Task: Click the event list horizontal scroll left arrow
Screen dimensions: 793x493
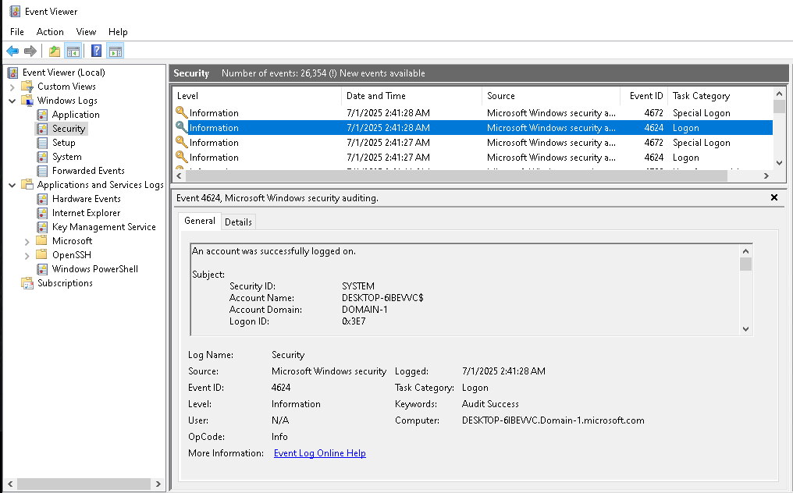Action: tap(179, 176)
